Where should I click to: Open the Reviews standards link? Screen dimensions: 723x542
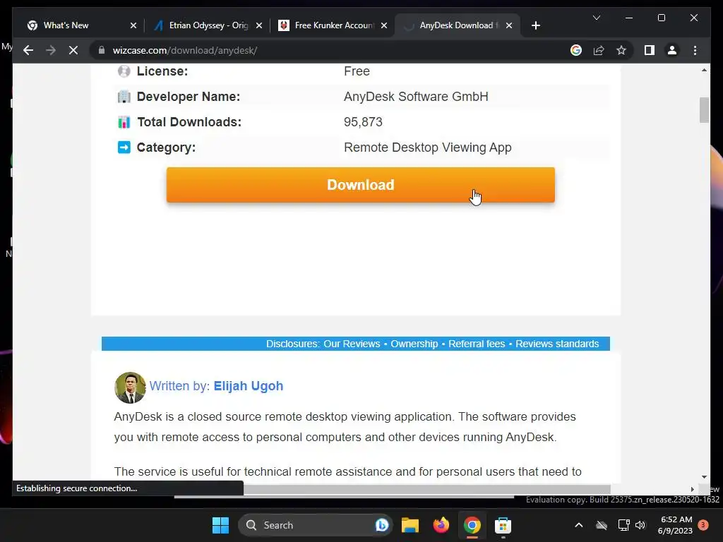point(557,344)
